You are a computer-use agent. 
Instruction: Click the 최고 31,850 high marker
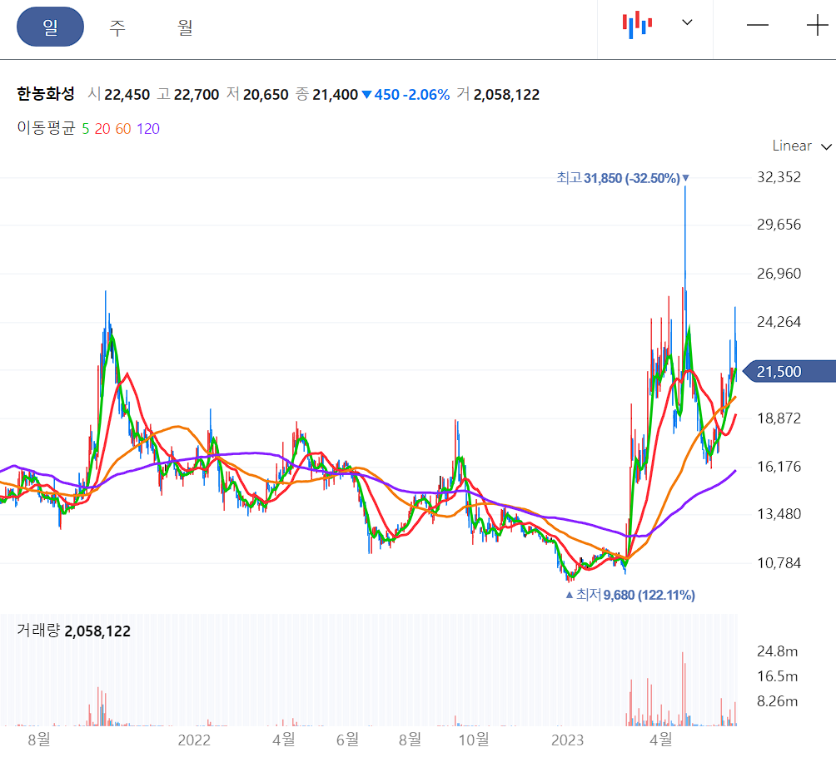pyautogui.click(x=623, y=178)
